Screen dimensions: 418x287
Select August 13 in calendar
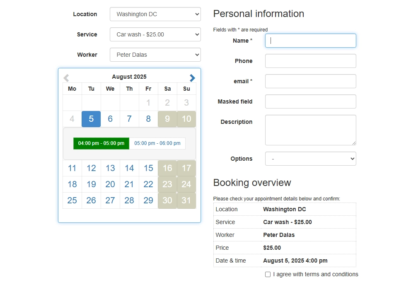[110, 168]
